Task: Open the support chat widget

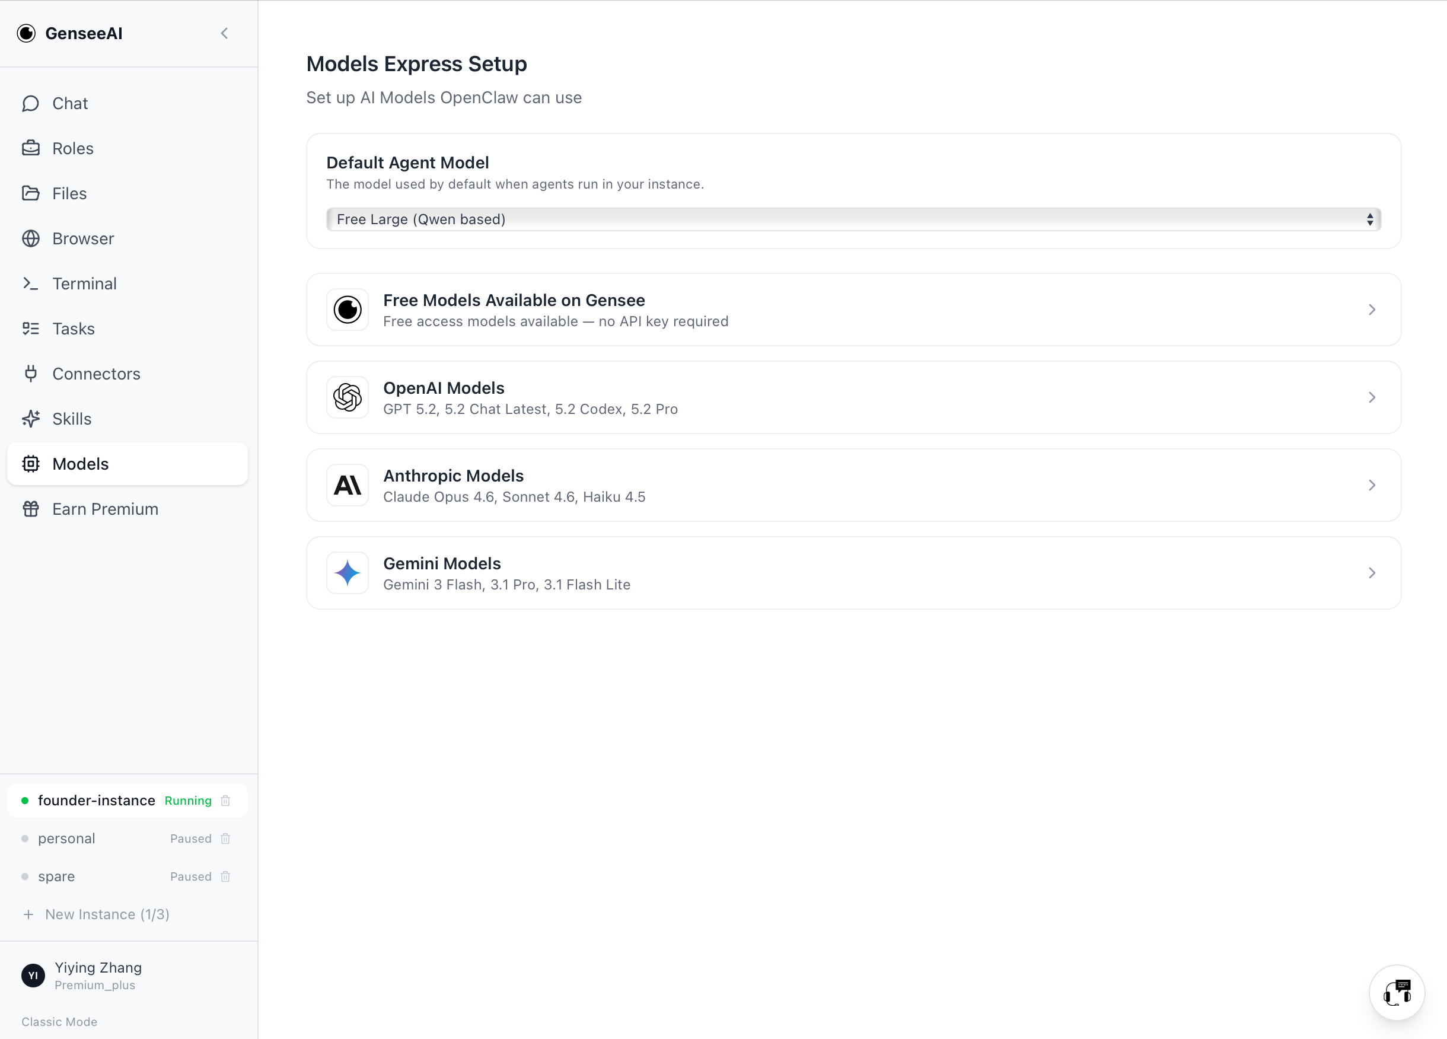Action: (1397, 992)
